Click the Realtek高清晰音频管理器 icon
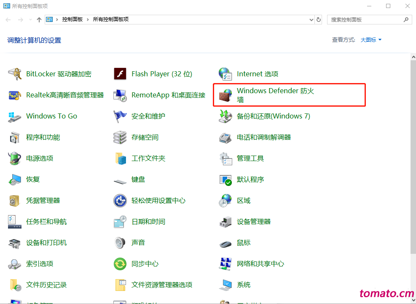This screenshot has height=304, width=416. coord(15,95)
